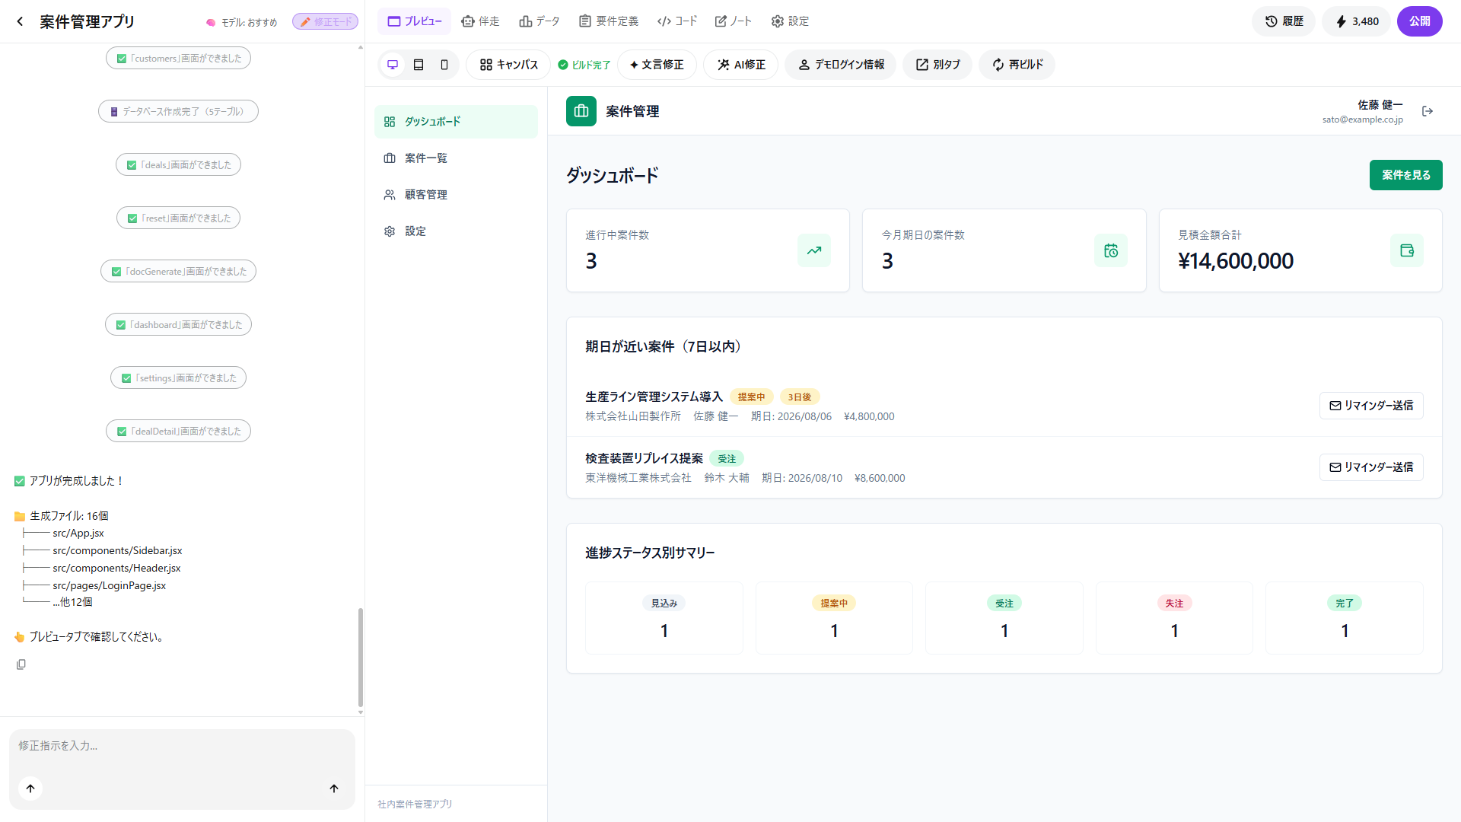
Task: Switch to the プレビュー tab
Action: click(x=415, y=21)
